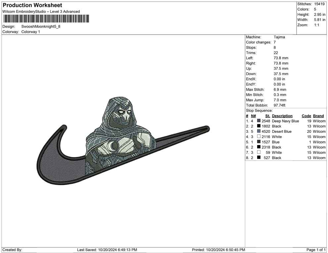Select the Deep Navy Blue description text
The width and height of the screenshot is (328, 253).
pyautogui.click(x=285, y=121)
